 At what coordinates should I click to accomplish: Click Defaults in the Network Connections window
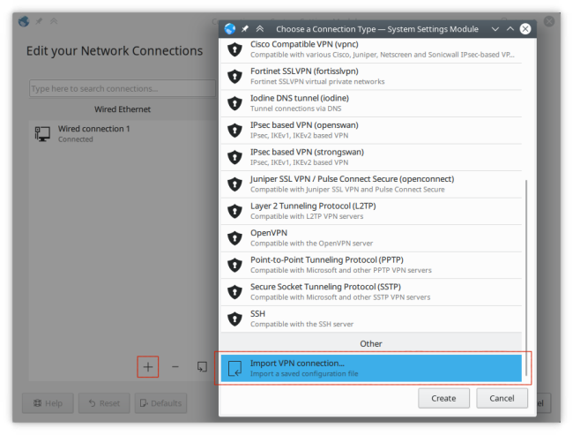coord(160,403)
